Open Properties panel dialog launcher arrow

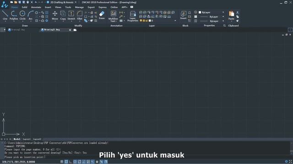[224, 26]
